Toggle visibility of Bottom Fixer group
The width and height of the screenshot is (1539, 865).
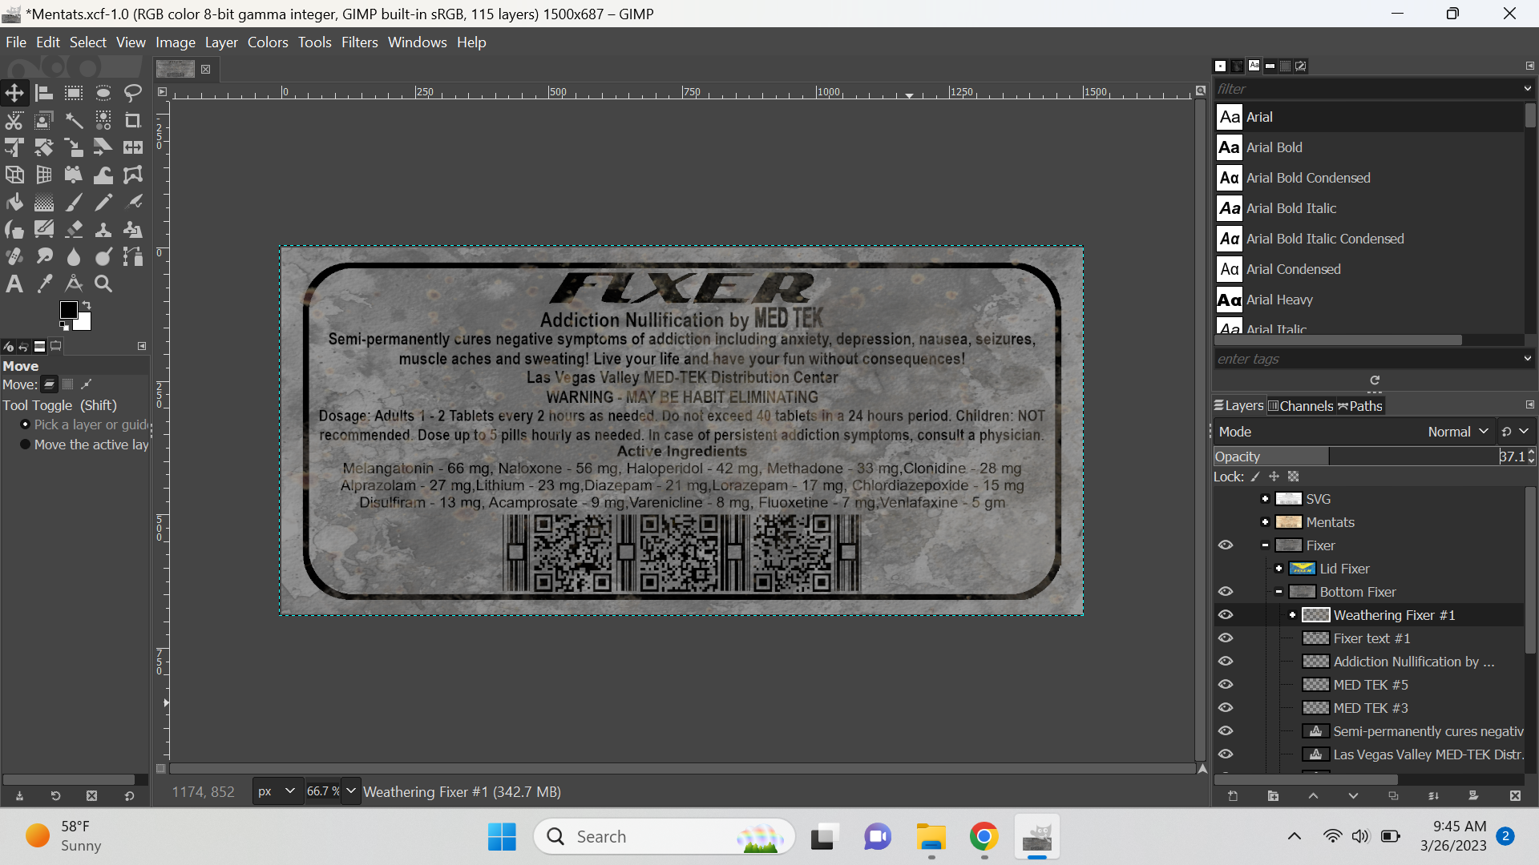pyautogui.click(x=1226, y=592)
